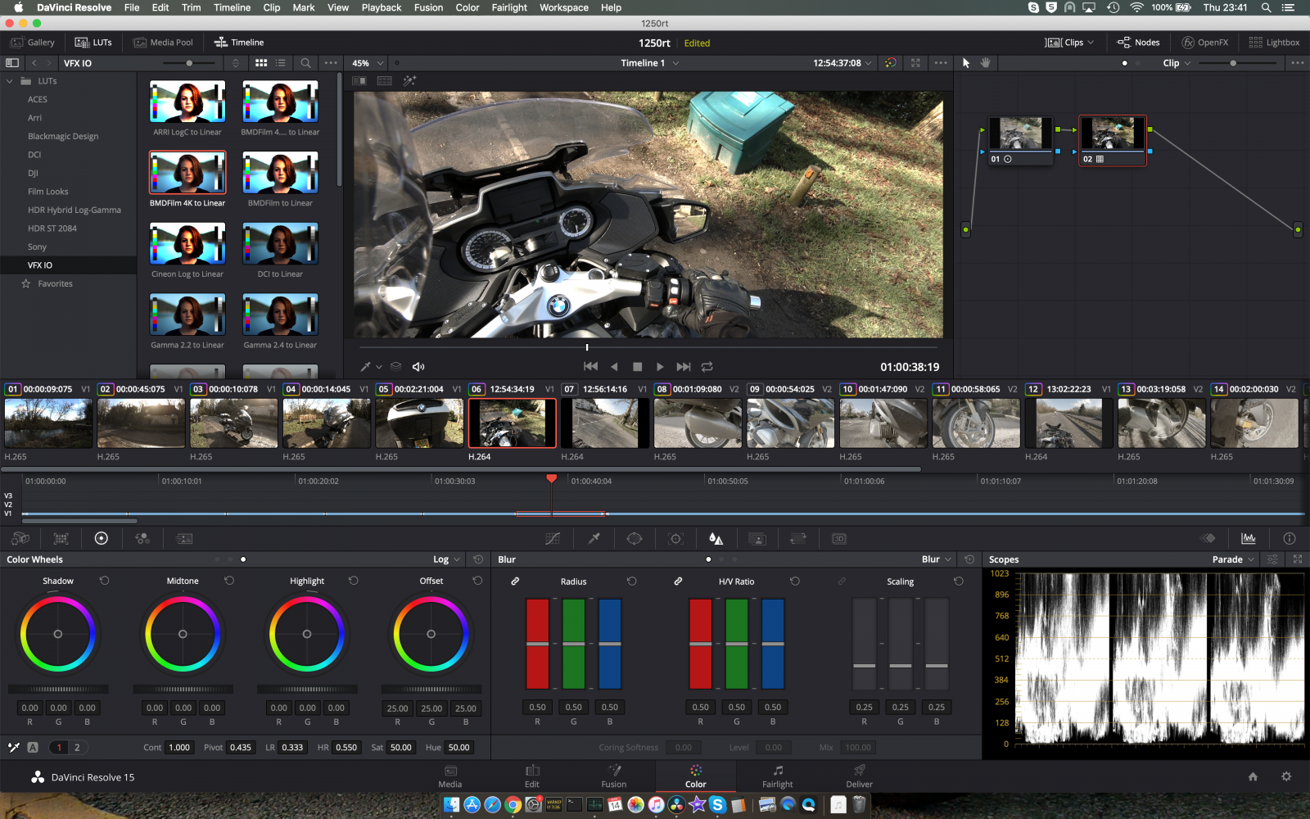
Task: Open the Information panel
Action: click(1290, 538)
